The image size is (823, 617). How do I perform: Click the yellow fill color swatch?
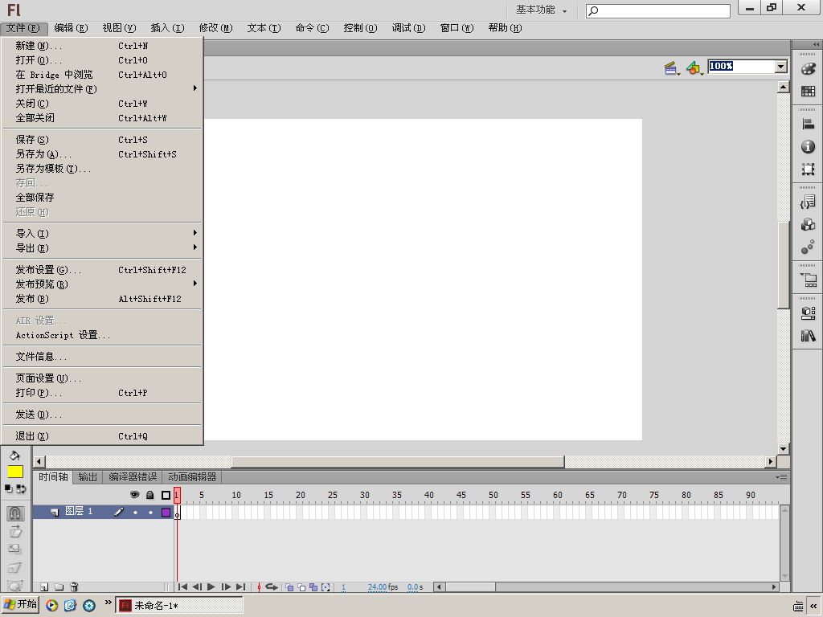click(x=15, y=472)
